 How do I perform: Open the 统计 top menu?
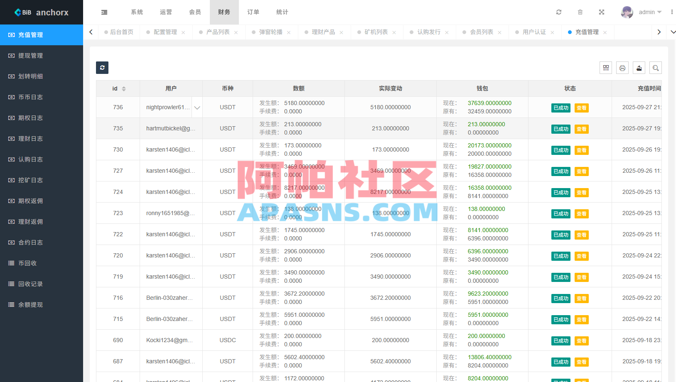[283, 12]
